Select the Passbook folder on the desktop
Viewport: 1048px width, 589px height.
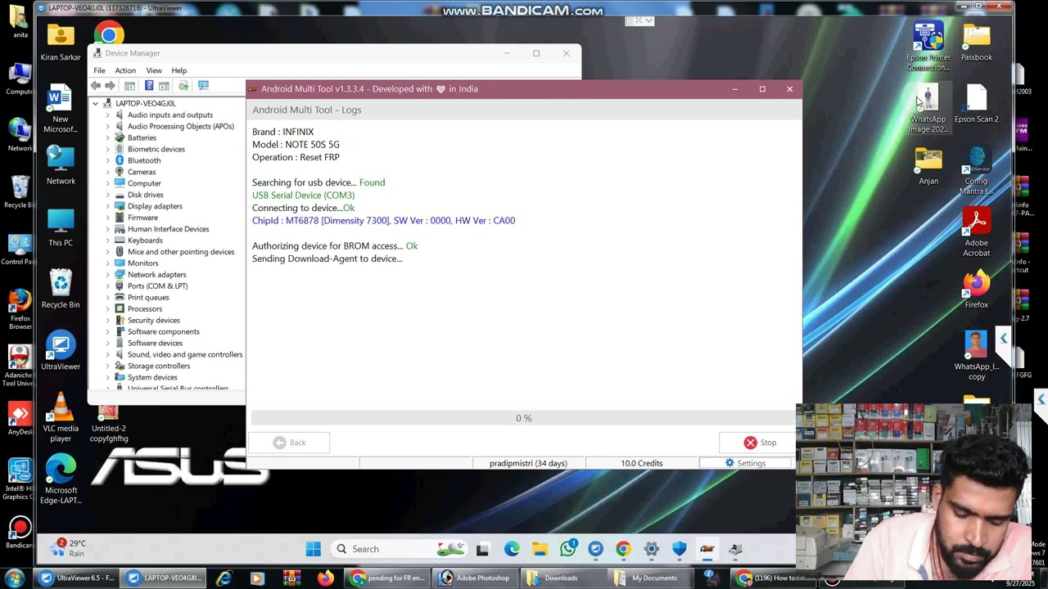pos(977,43)
